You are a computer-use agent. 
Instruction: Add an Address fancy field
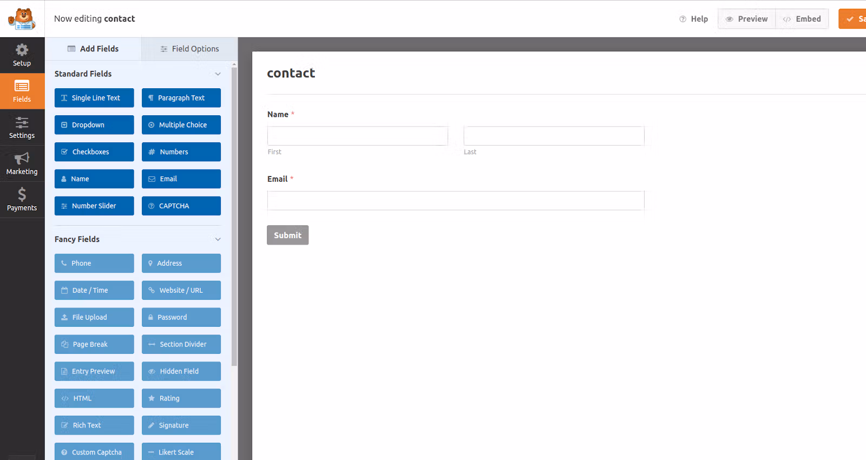(x=181, y=264)
